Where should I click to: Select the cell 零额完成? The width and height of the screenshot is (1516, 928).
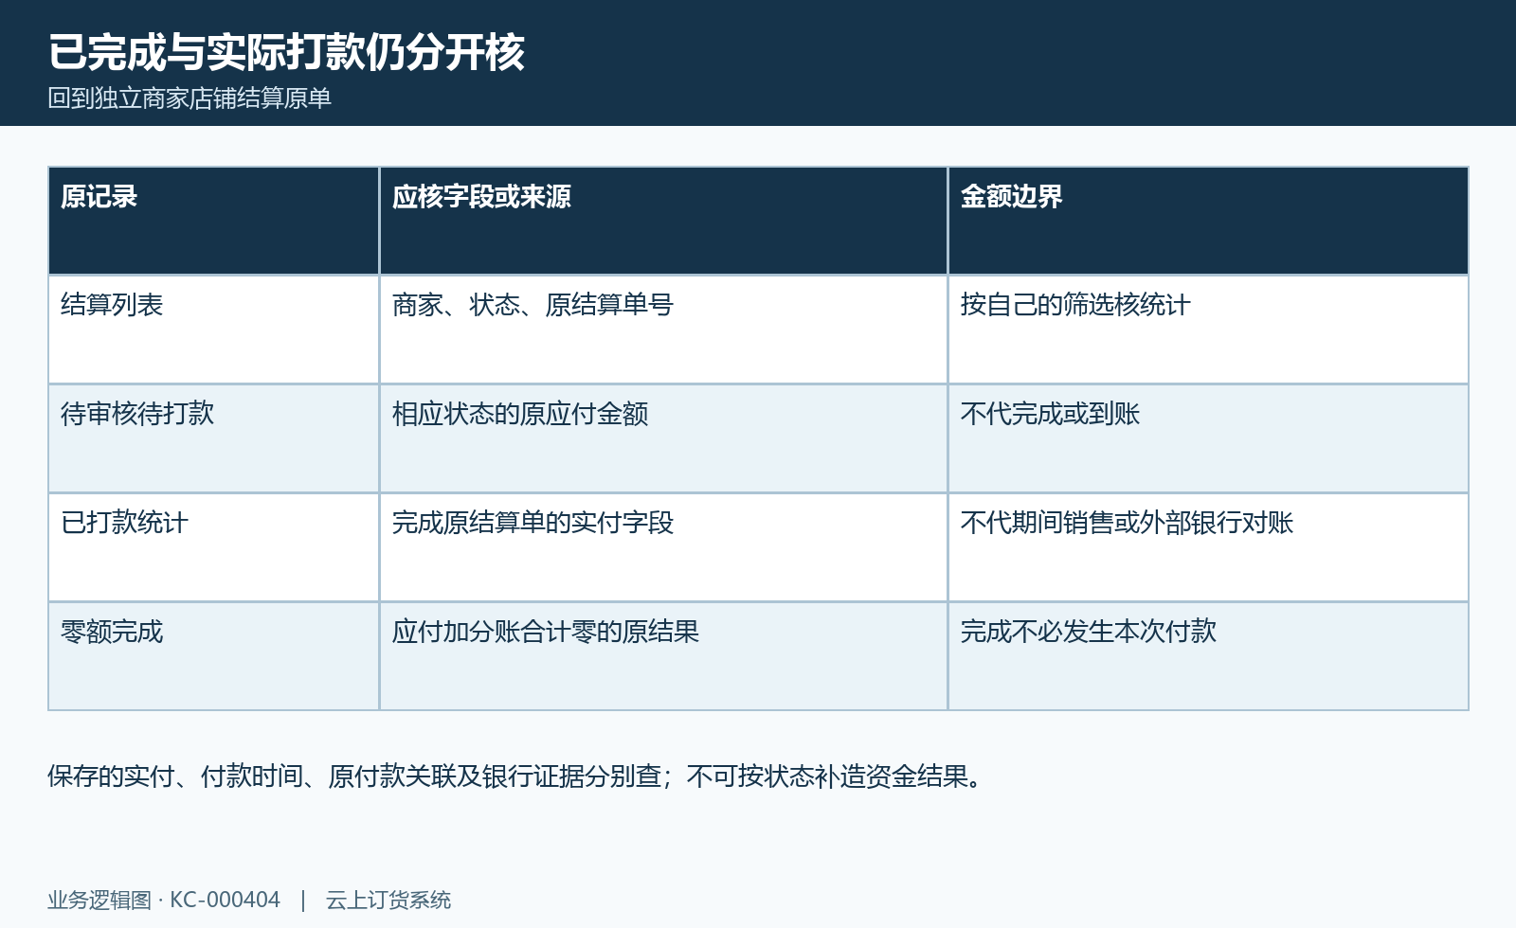pos(214,656)
